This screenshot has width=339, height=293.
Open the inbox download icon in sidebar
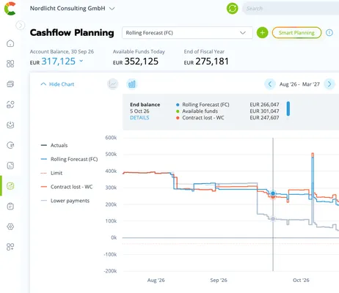(x=10, y=125)
